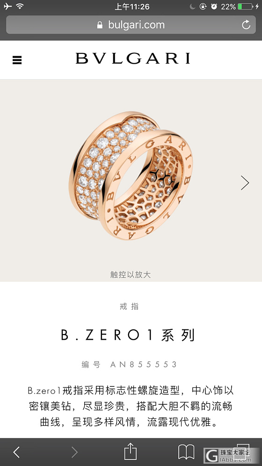Tap the 上午11:26 status bar clock
The height and width of the screenshot is (466, 262).
tap(132, 7)
